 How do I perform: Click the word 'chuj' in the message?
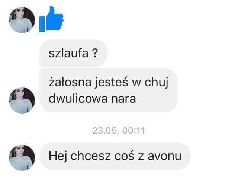tap(156, 83)
